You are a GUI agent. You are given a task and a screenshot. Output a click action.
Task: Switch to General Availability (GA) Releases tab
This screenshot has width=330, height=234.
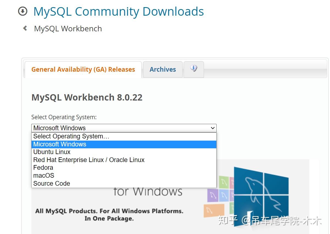click(83, 69)
